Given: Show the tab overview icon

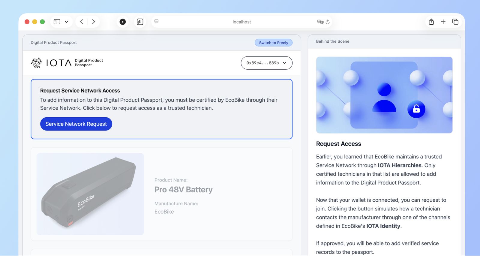Looking at the screenshot, I should pyautogui.click(x=455, y=22).
